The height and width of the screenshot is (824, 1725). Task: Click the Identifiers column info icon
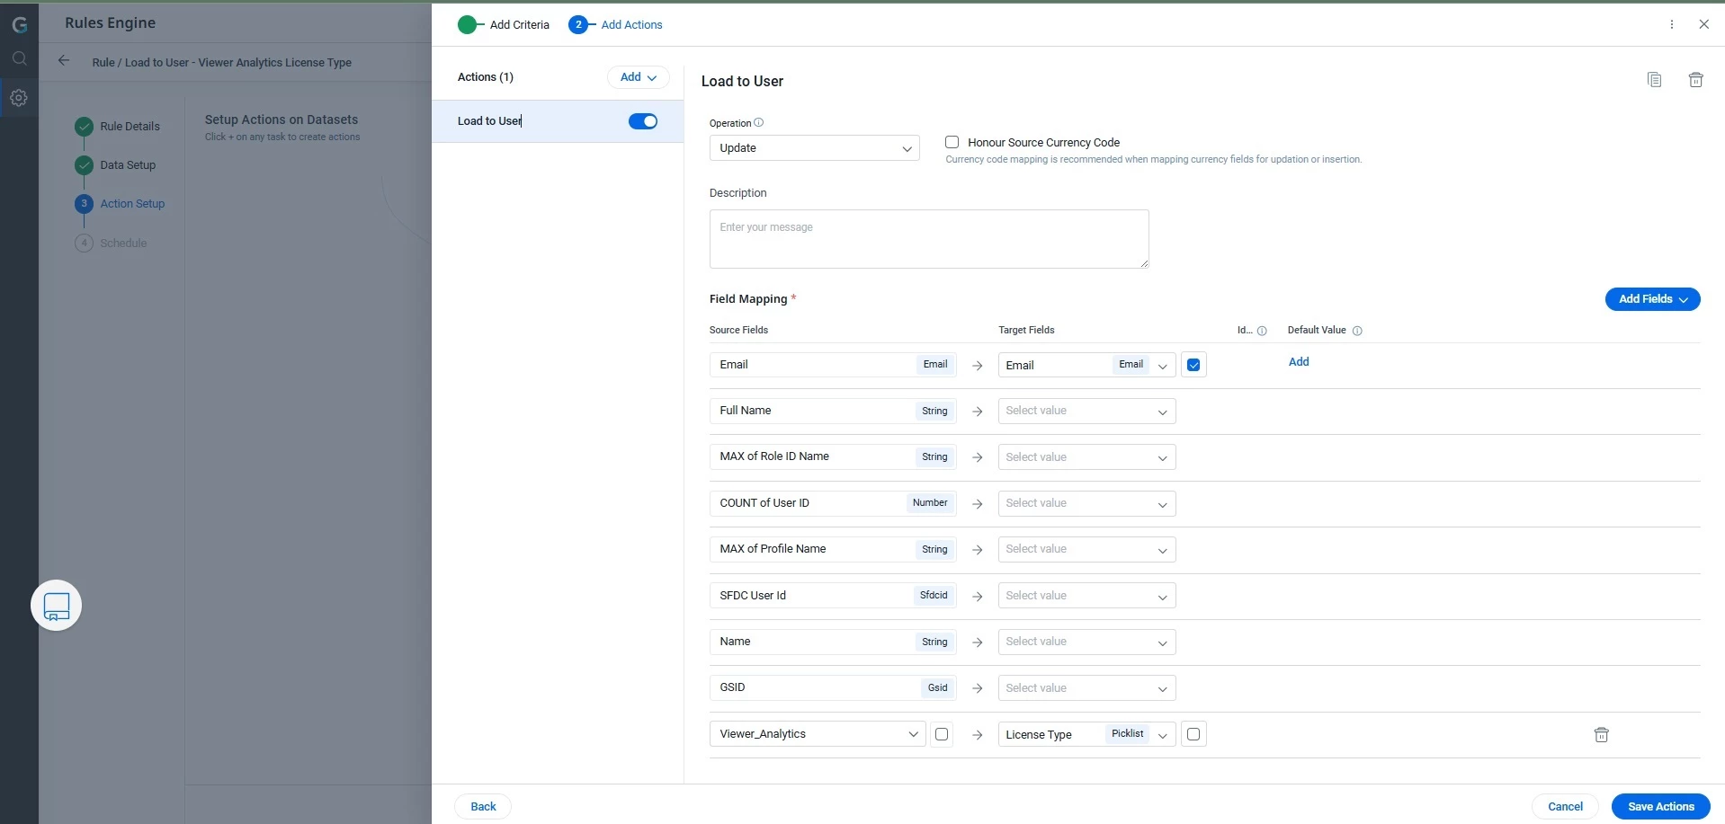pyautogui.click(x=1262, y=331)
